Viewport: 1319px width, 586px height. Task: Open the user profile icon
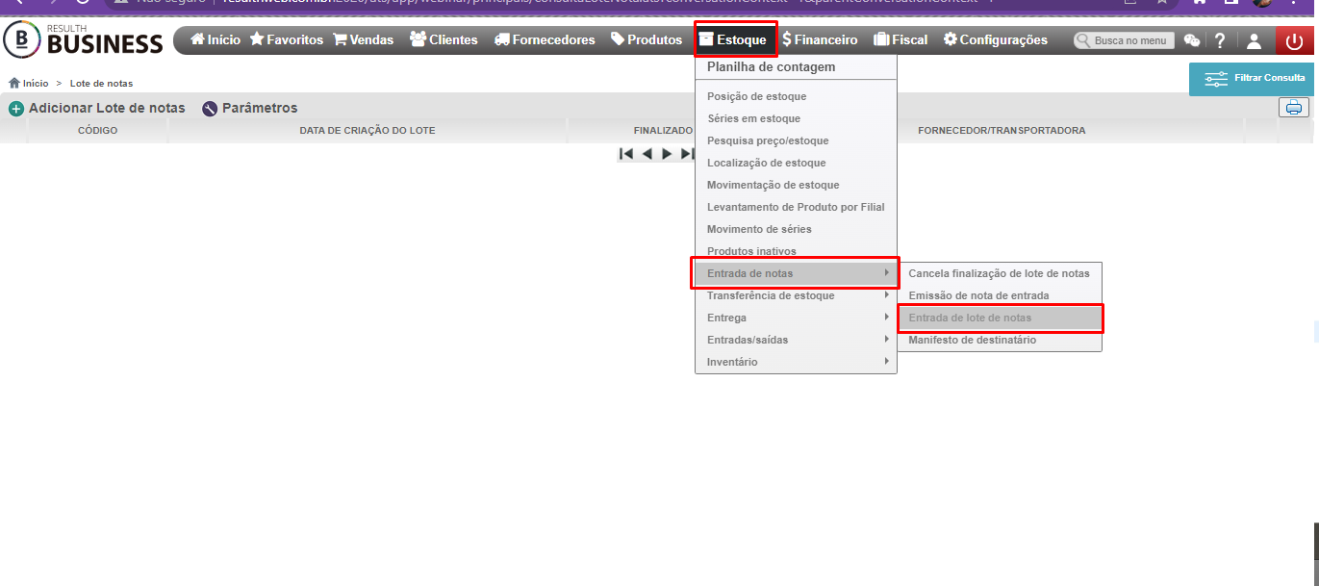coord(1254,40)
